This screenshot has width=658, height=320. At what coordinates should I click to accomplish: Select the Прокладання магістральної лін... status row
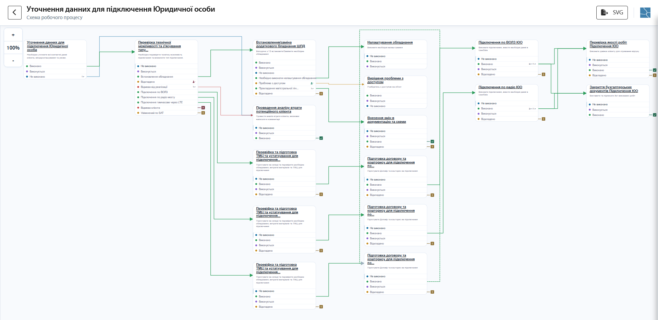284,88
